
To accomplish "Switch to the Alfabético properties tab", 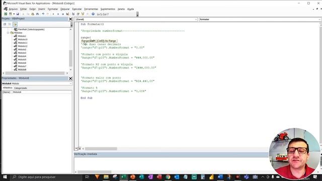I will [x=8, y=88].
